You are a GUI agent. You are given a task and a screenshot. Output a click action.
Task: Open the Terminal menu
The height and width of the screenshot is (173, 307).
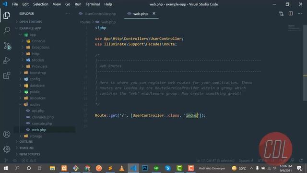(x=93, y=4)
